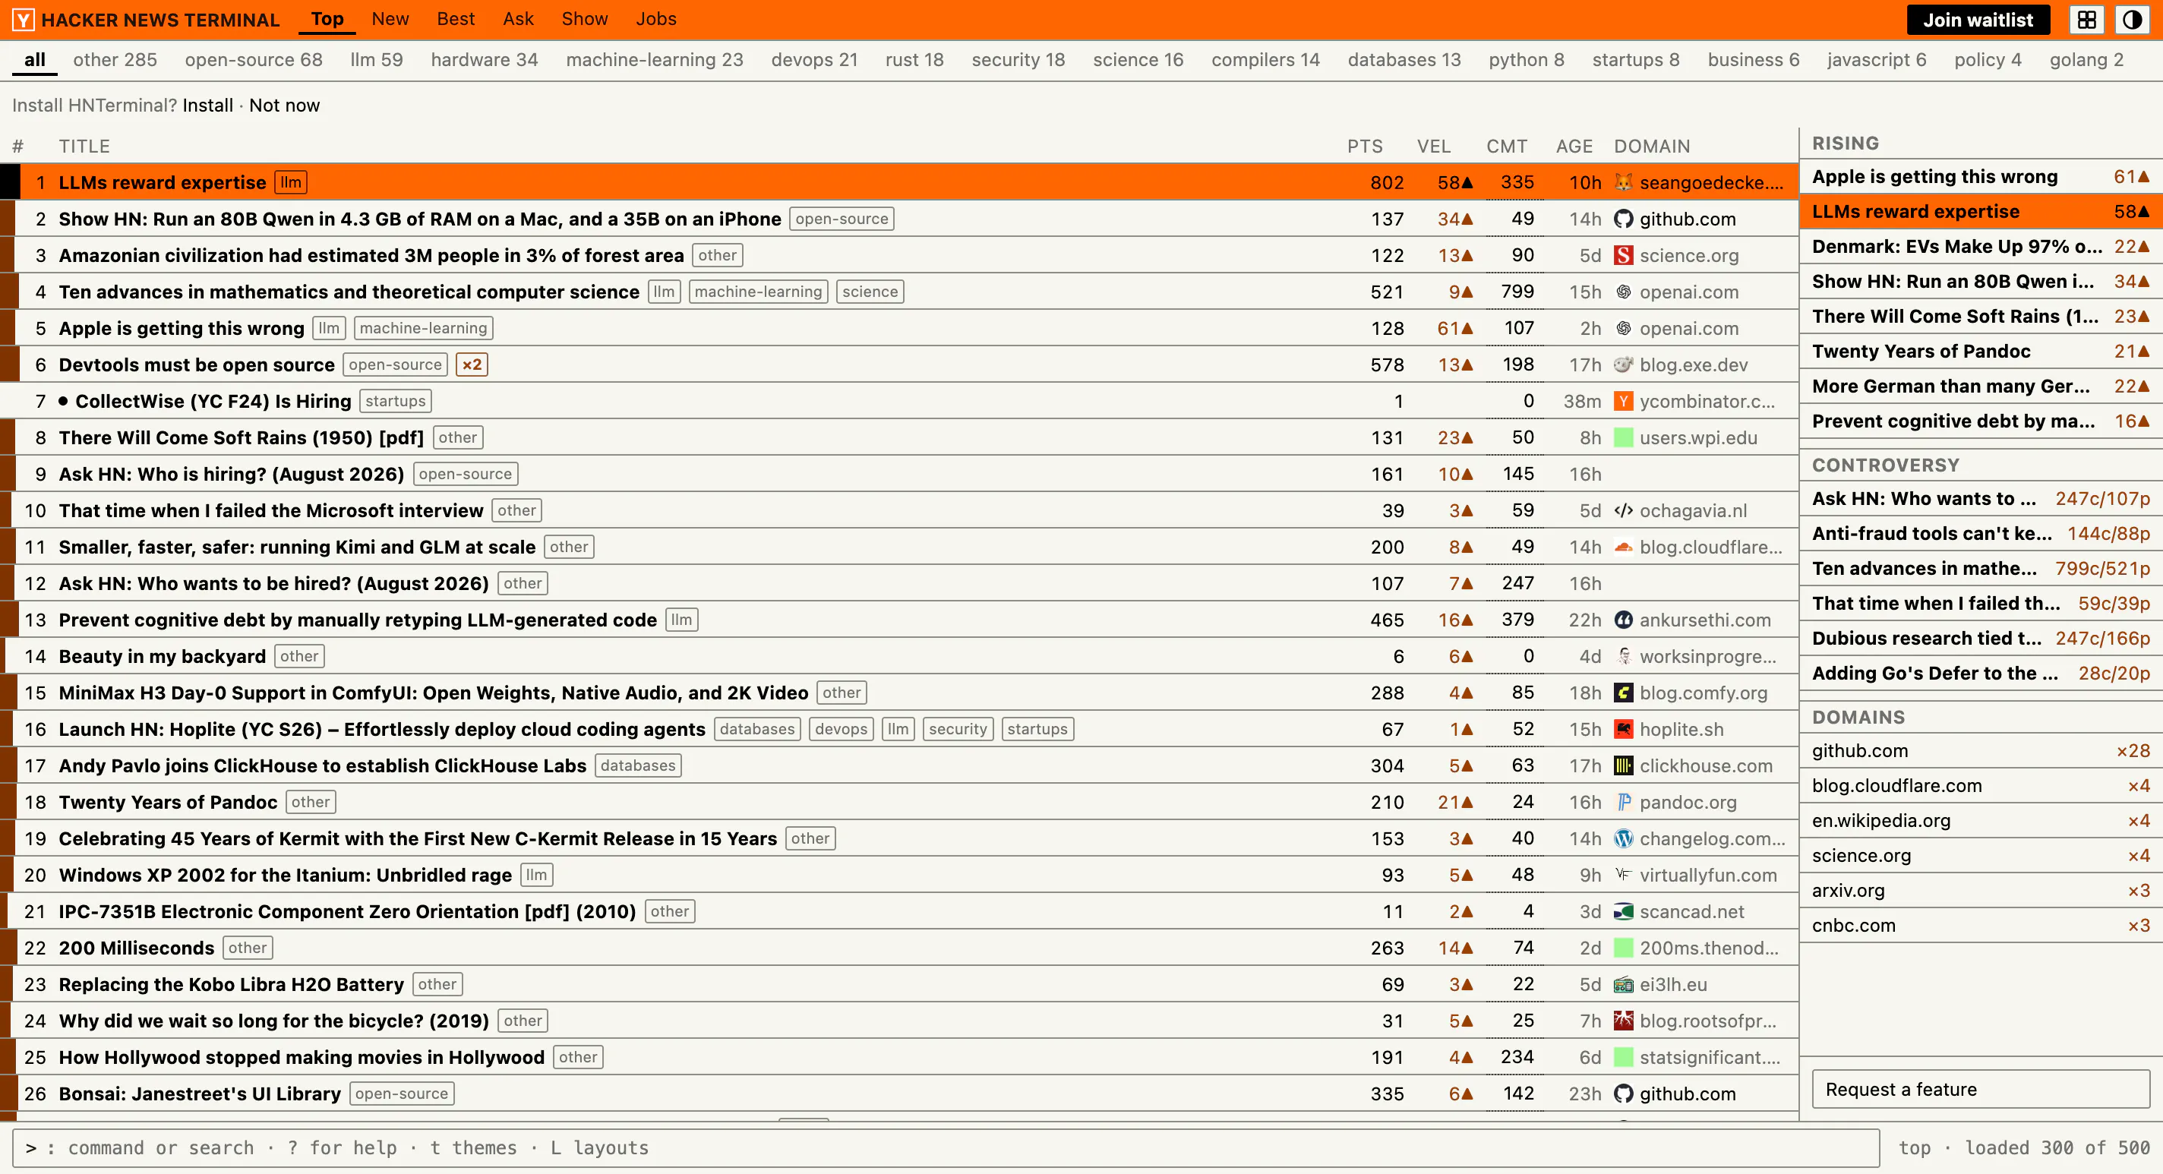This screenshot has width=2163, height=1174.
Task: Click the 200ms.thenod… green favicon
Action: tap(1624, 948)
